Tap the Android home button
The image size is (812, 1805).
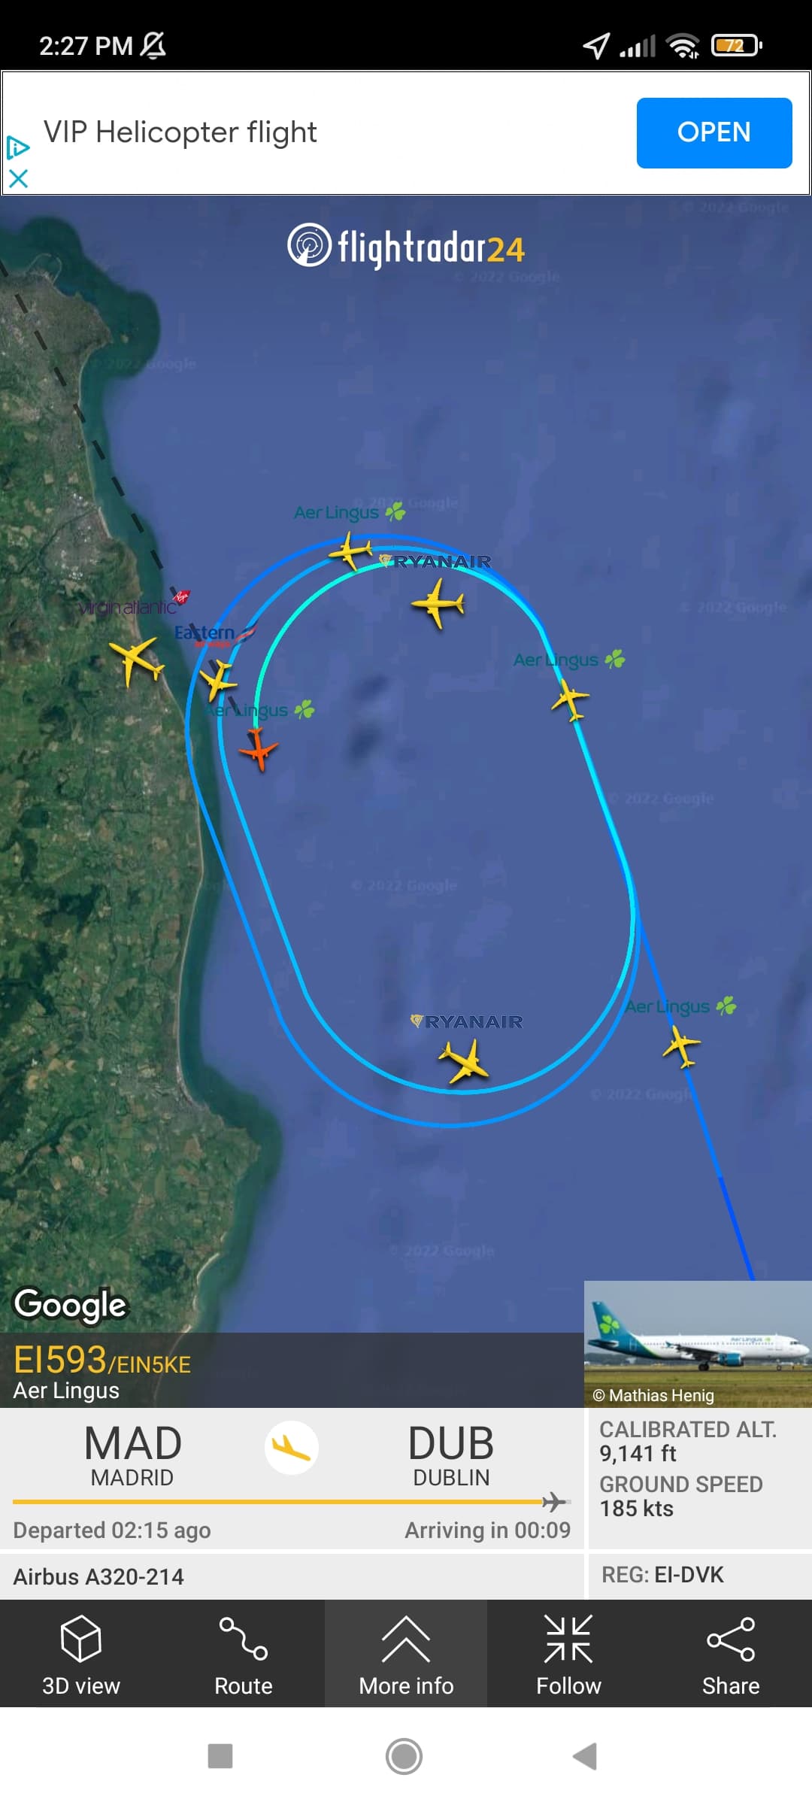[404, 1757]
